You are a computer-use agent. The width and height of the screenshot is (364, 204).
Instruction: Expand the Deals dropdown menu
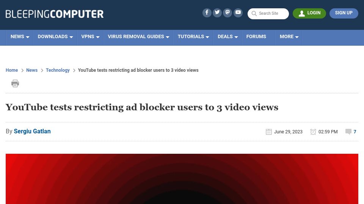click(x=228, y=37)
